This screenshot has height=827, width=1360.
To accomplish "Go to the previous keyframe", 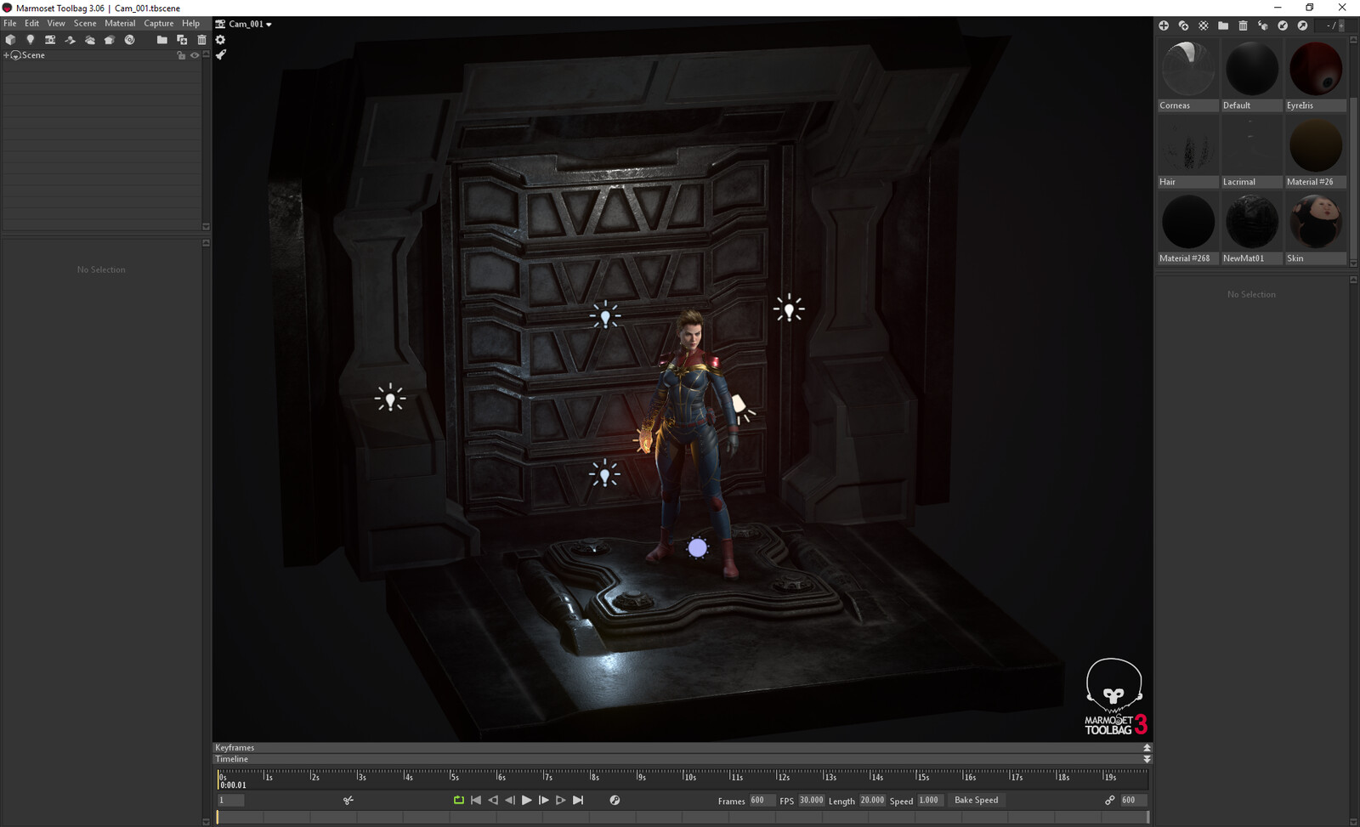I will (493, 800).
